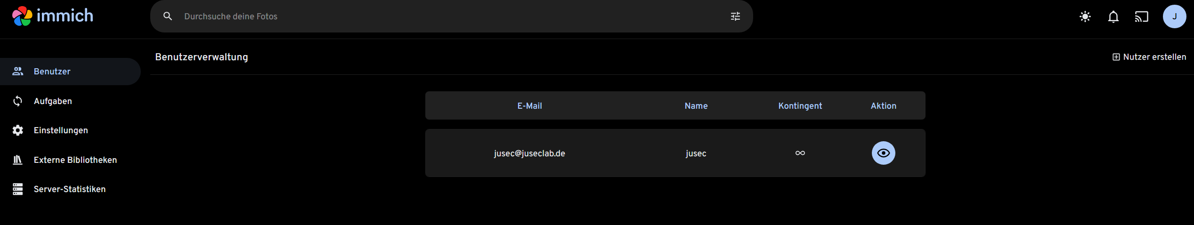Select Benutzer in the sidebar
This screenshot has width=1194, height=225.
point(70,72)
